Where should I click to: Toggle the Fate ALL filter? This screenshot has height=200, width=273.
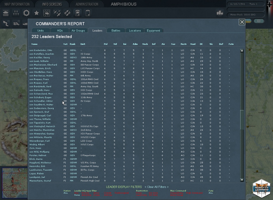pos(211,193)
